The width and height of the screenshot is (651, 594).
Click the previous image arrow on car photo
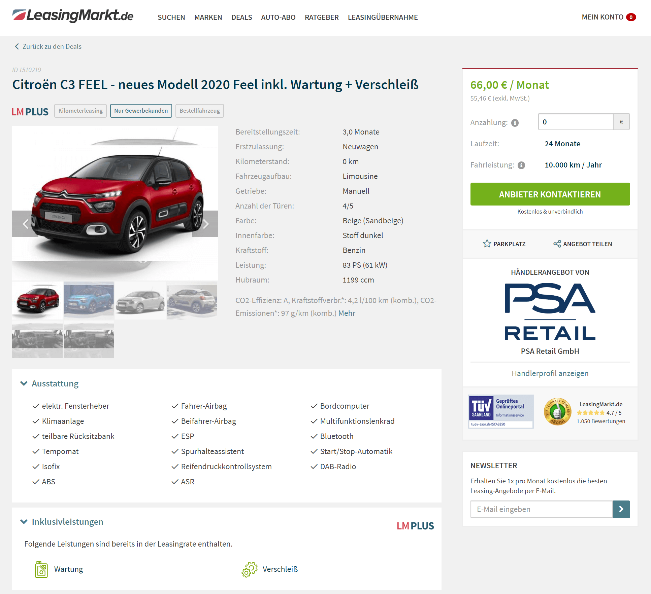25,224
